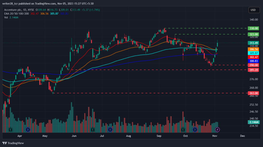Click the 246.50 price axis tick
263x147 pixels.
pos(253,112)
